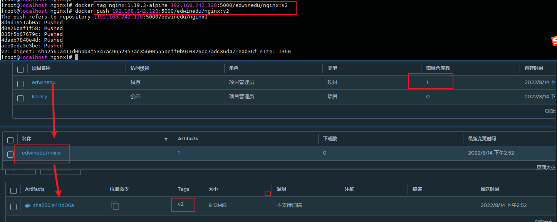Click the 类型 column header
This screenshot has width=557, height=222.
pyautogui.click(x=332, y=68)
